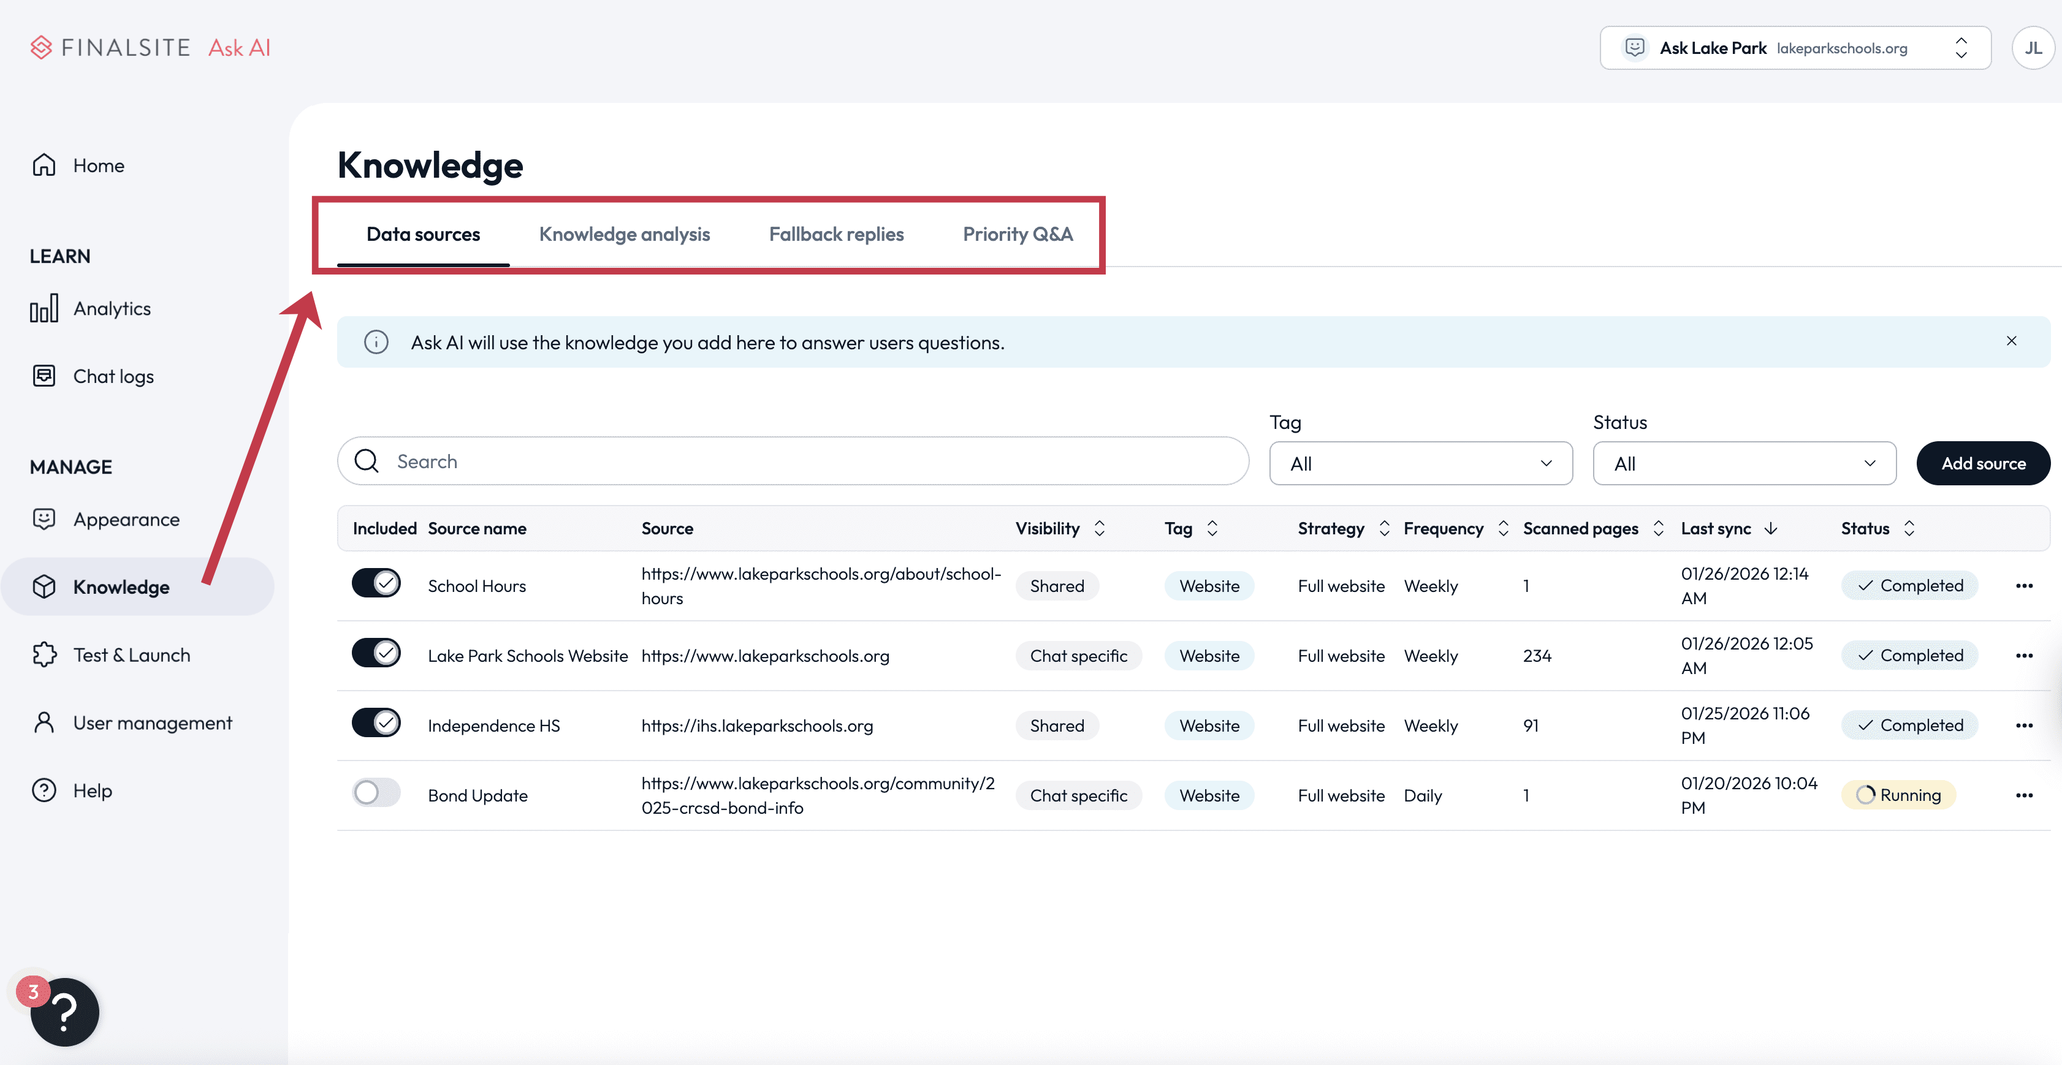Image resolution: width=2062 pixels, height=1065 pixels.
Task: Open Chat logs sidebar icon
Action: coord(44,376)
